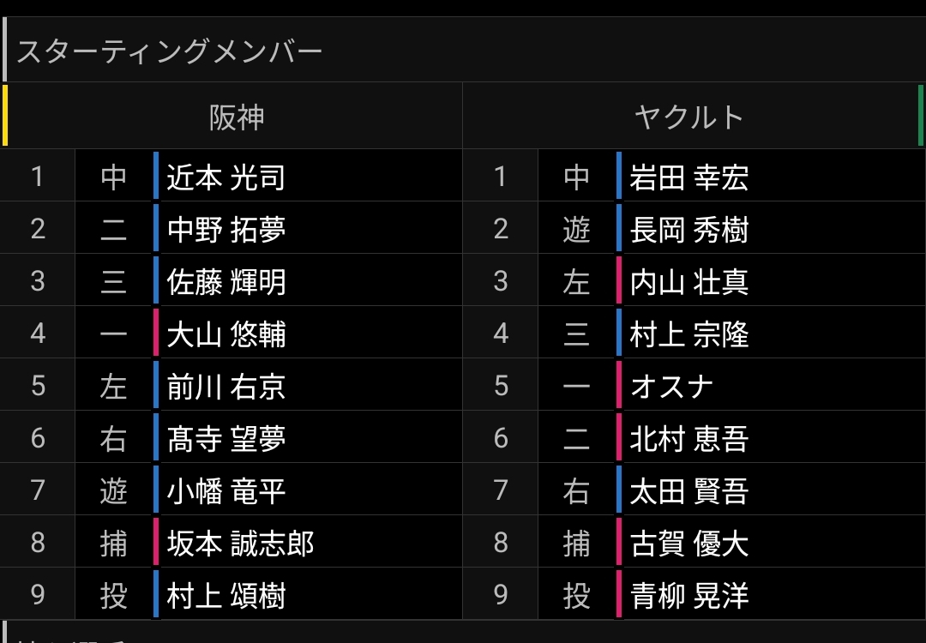Select 中野 拓夢 from the Hanshin lineup
The height and width of the screenshot is (643, 926).
(226, 229)
